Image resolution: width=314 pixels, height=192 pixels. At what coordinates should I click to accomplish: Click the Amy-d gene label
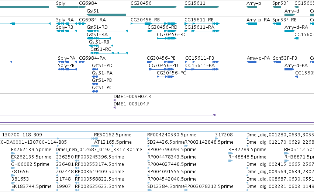click(292, 11)
